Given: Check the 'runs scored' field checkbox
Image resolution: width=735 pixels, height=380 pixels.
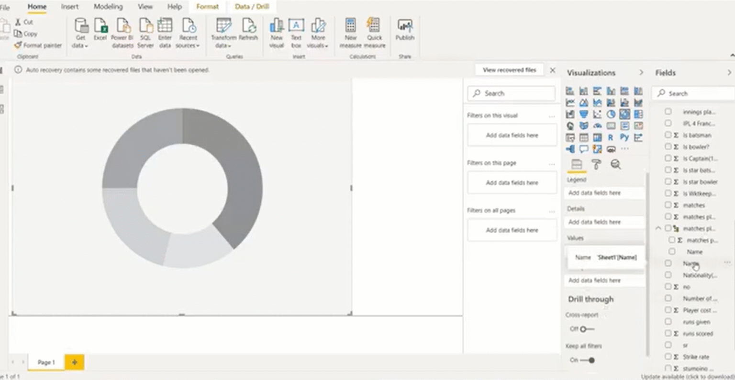Looking at the screenshot, I should (668, 333).
